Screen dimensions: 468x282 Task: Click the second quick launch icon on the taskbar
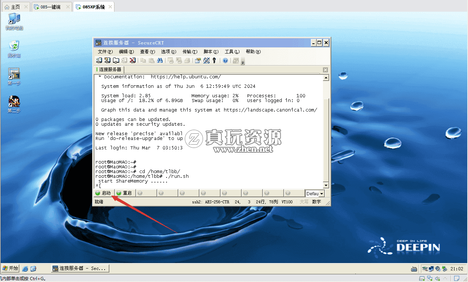[34, 269]
